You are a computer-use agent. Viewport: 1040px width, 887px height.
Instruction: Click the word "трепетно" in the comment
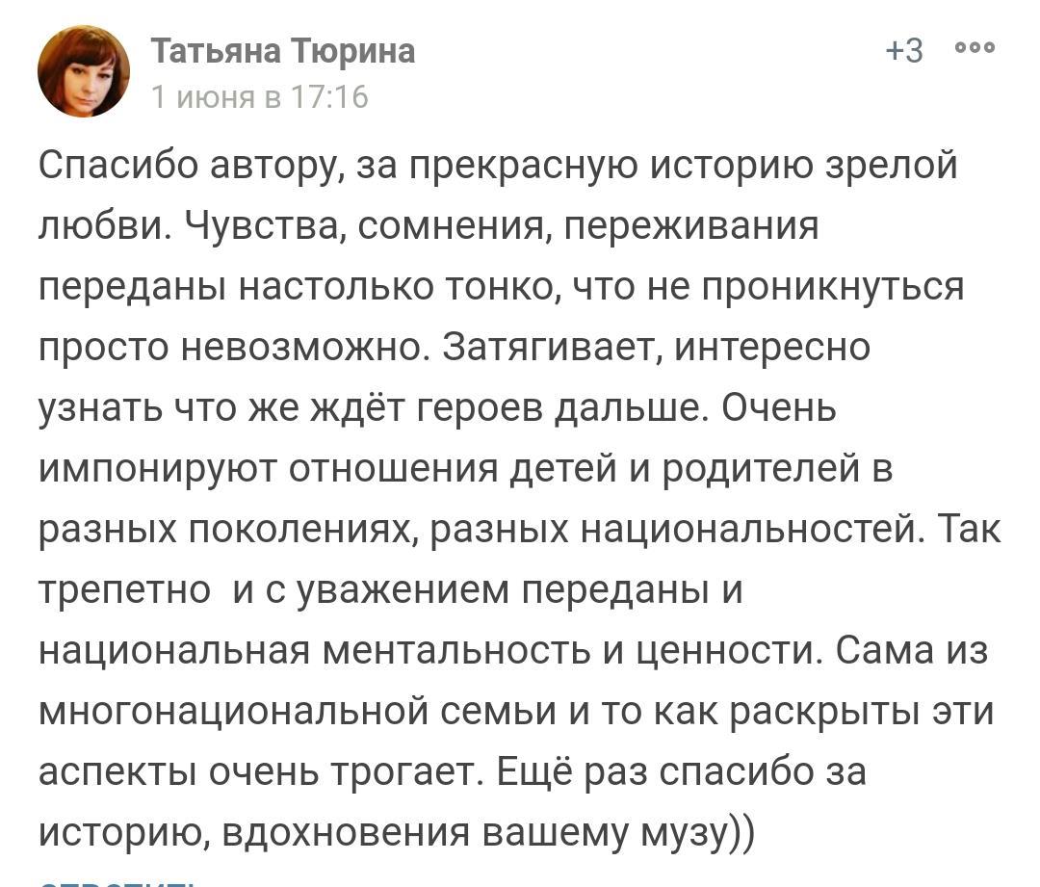click(125, 591)
